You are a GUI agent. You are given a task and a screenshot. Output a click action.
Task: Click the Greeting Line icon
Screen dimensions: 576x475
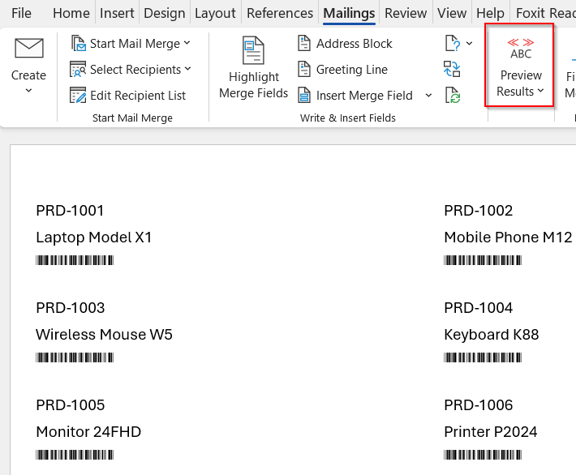303,70
